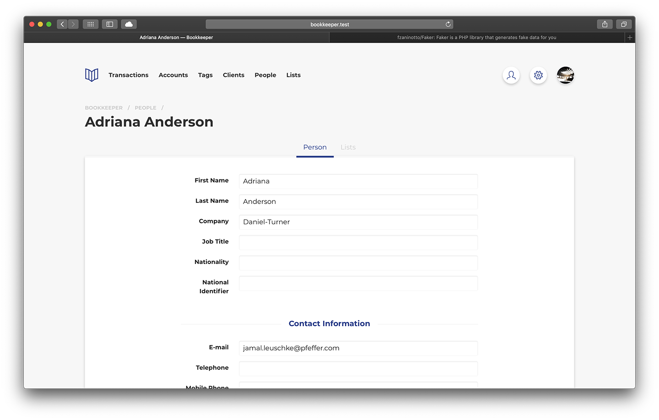Screen dimensions: 659x420
Task: Open Tags in the navigation
Action: (x=205, y=75)
